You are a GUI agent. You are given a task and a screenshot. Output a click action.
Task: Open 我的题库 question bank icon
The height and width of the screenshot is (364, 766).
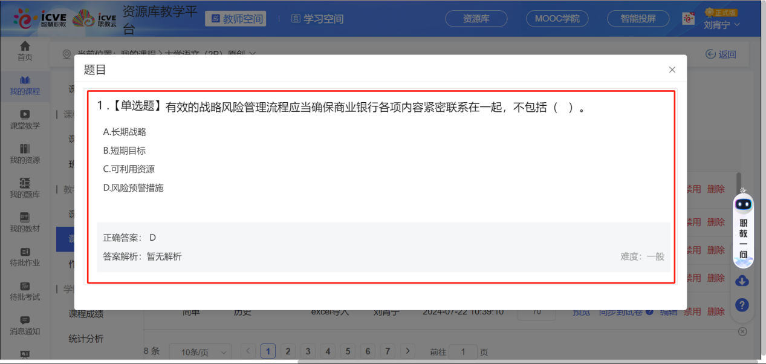coord(25,188)
